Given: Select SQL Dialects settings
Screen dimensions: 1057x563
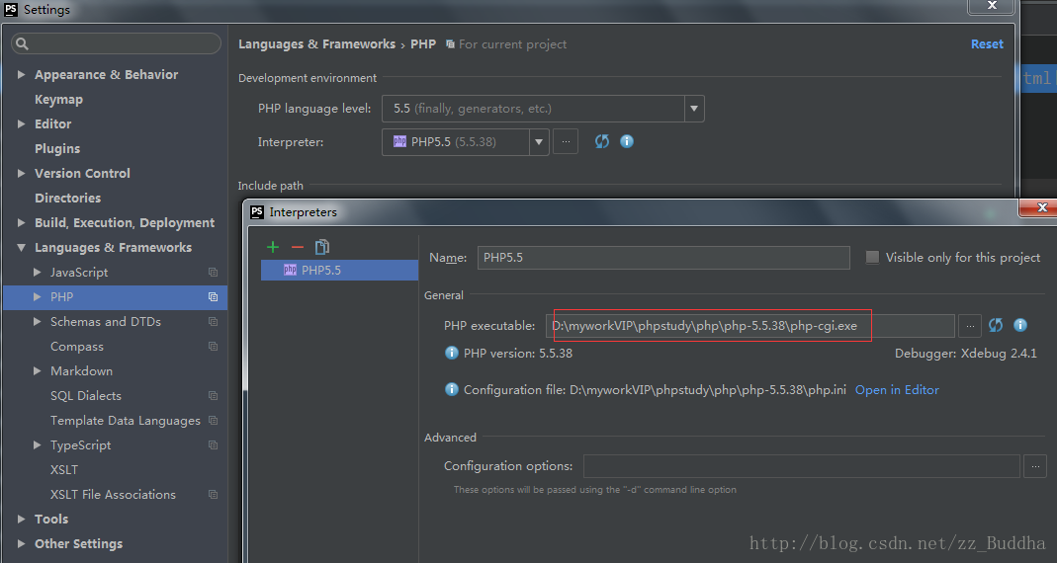Looking at the screenshot, I should 86,396.
